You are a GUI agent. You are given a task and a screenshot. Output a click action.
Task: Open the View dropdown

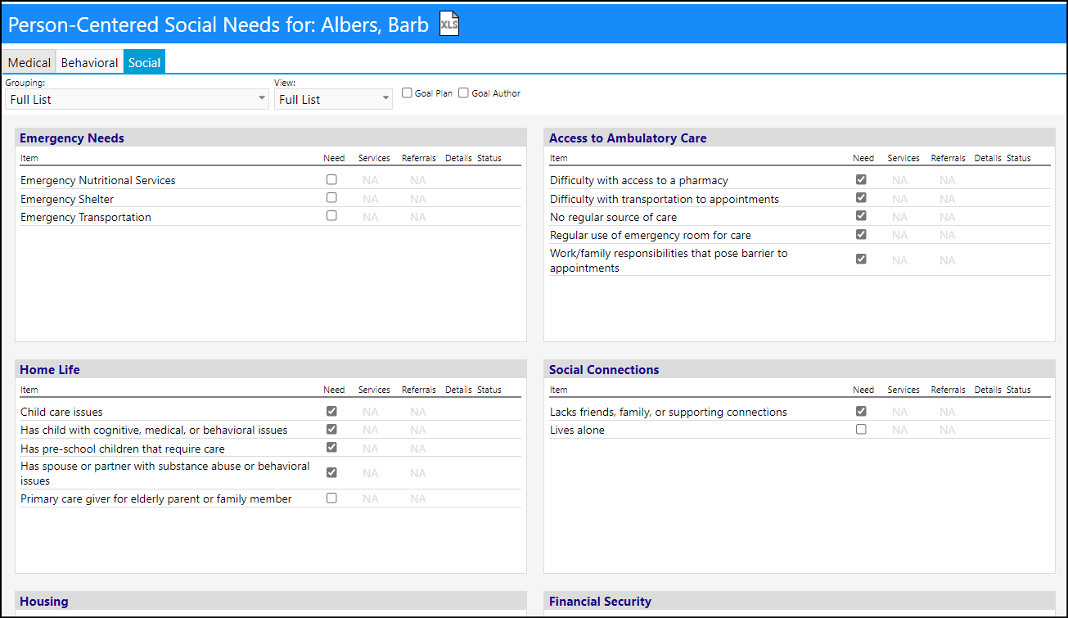pos(333,99)
